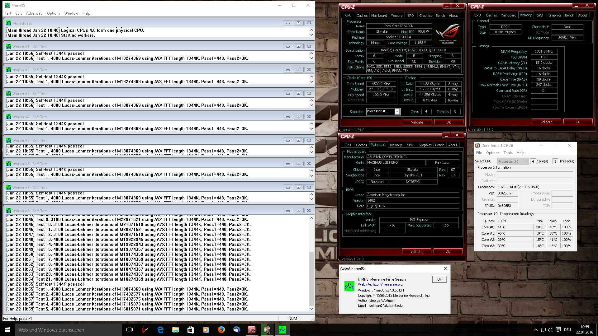Open the Advanced menu in Prime95
The image size is (598, 336).
(34, 13)
